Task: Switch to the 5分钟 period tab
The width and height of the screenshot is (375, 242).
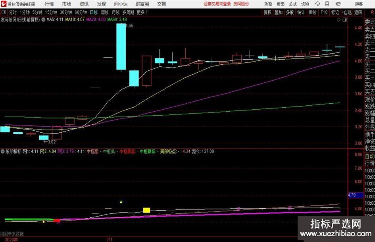Action: 37,12
